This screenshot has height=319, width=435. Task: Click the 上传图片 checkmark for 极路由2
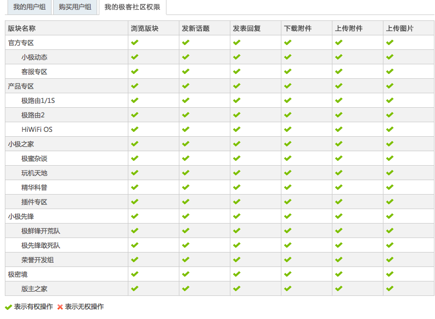pyautogui.click(x=390, y=115)
